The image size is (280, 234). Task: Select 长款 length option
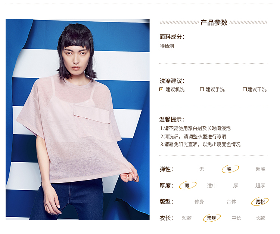coord(260,218)
